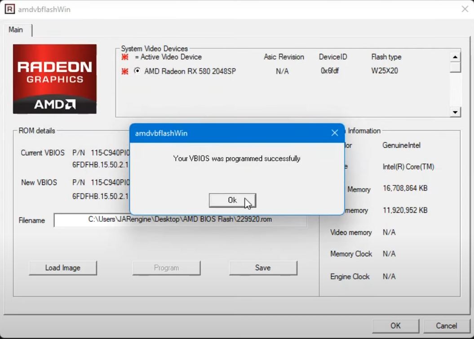Click the GenuineIntel vendor value
This screenshot has width=474, height=339.
tap(402, 145)
